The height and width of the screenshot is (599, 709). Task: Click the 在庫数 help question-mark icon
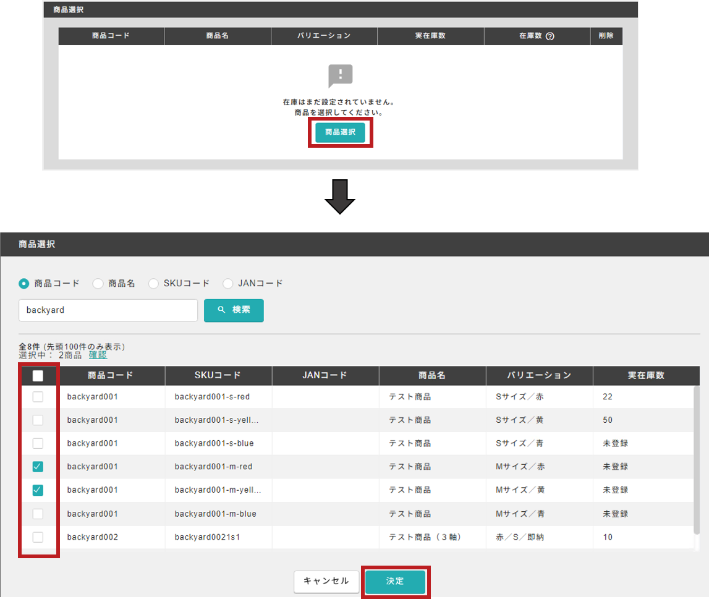click(x=550, y=36)
